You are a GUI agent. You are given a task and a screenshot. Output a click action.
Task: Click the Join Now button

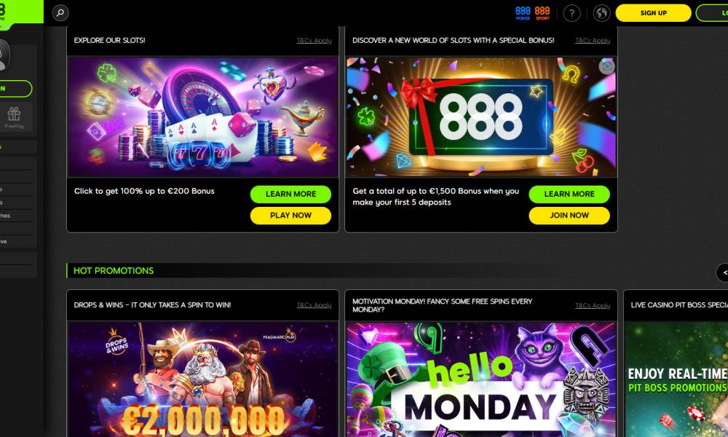tap(569, 216)
